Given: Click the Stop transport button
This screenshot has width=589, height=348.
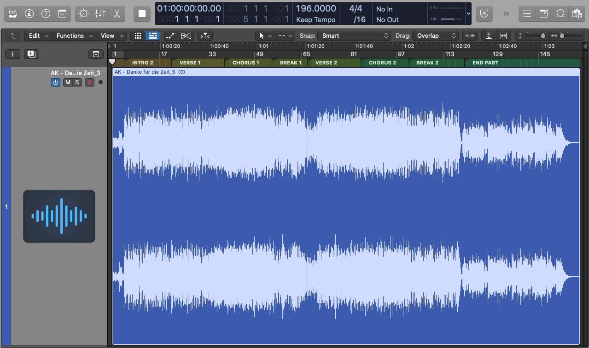Looking at the screenshot, I should pos(142,14).
